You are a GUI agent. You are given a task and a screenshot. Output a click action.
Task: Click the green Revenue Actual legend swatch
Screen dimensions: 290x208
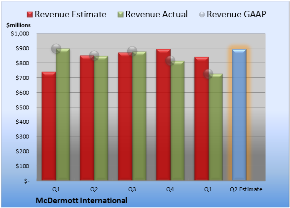click(120, 14)
